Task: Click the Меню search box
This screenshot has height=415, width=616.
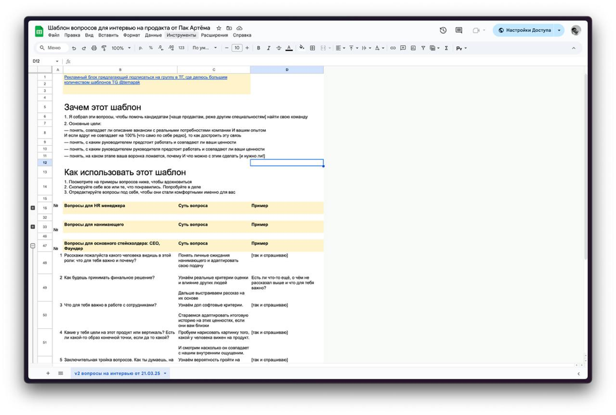Action: [52, 48]
